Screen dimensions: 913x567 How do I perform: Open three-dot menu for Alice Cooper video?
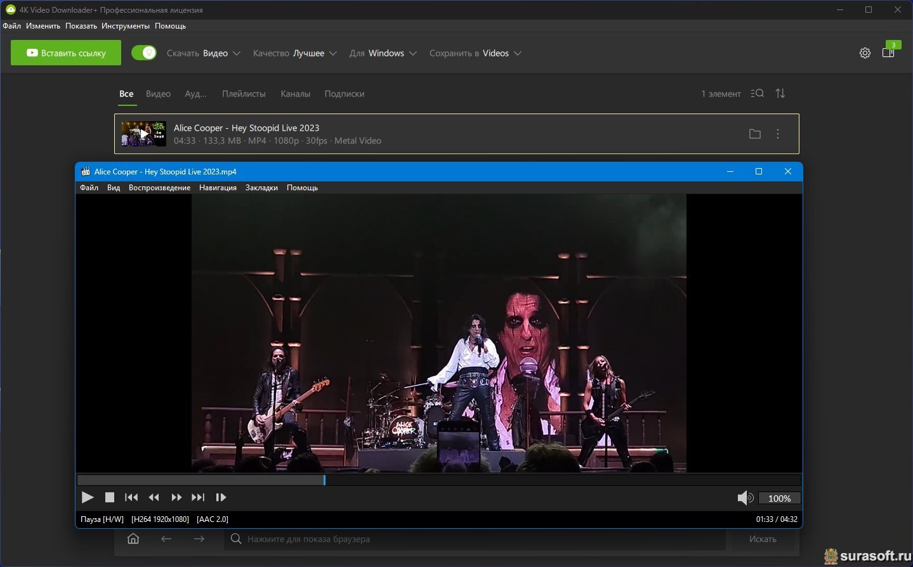[778, 134]
